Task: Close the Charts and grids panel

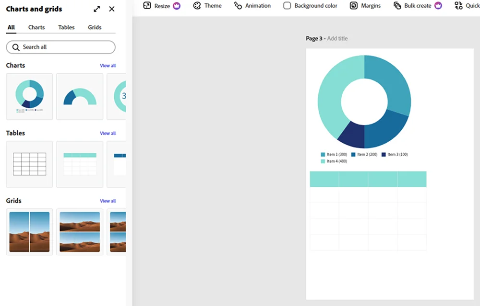Action: [112, 9]
